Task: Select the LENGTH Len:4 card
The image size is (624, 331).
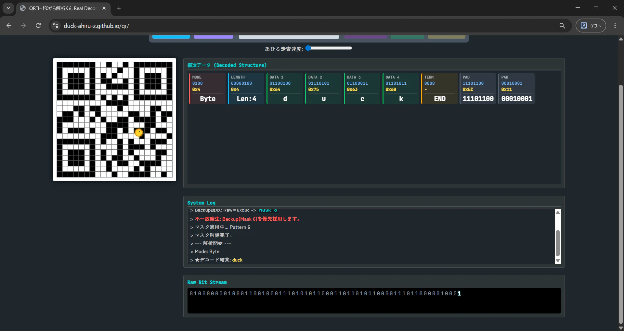Action: (246, 89)
